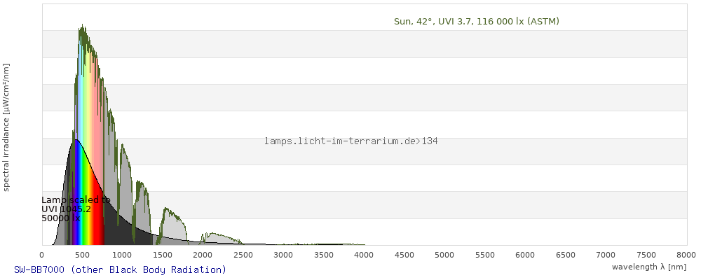
Task: Click the 1000 nm axis tick label
Action: point(122,255)
